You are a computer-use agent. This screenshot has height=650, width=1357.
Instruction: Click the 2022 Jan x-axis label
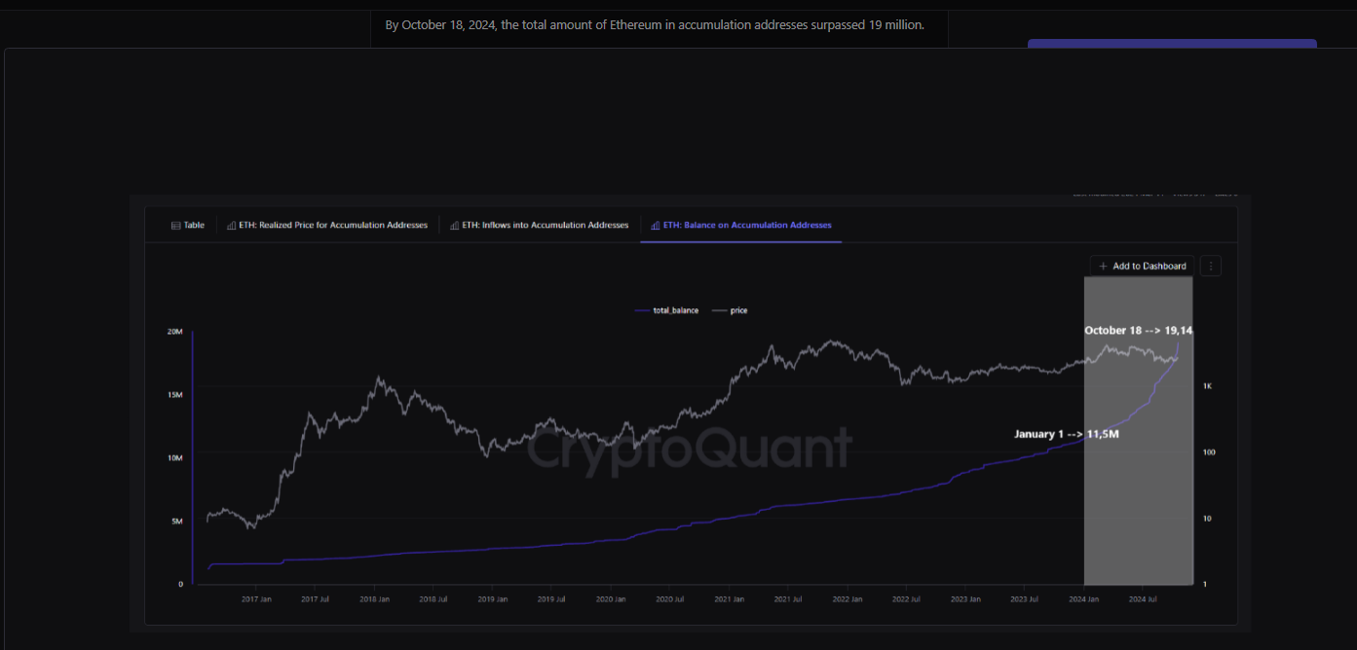click(x=847, y=599)
